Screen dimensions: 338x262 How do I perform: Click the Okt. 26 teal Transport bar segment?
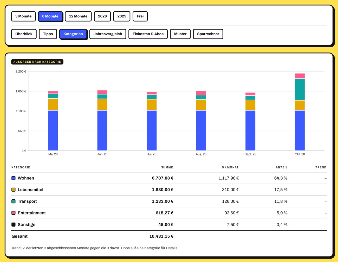[x=300, y=89]
